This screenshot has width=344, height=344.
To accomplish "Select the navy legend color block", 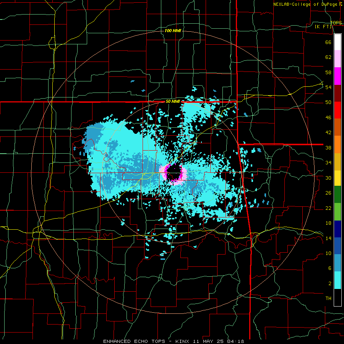I will tap(338, 229).
